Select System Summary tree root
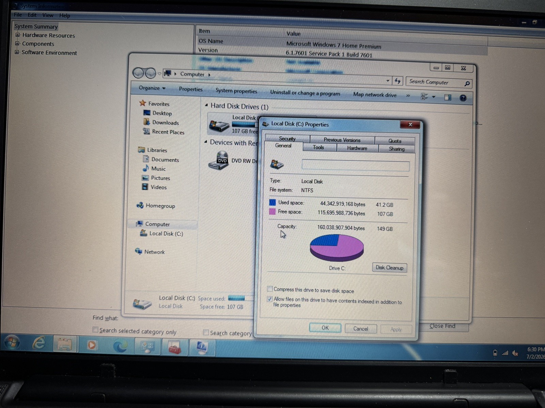Image resolution: width=545 pixels, height=408 pixels. (x=36, y=26)
